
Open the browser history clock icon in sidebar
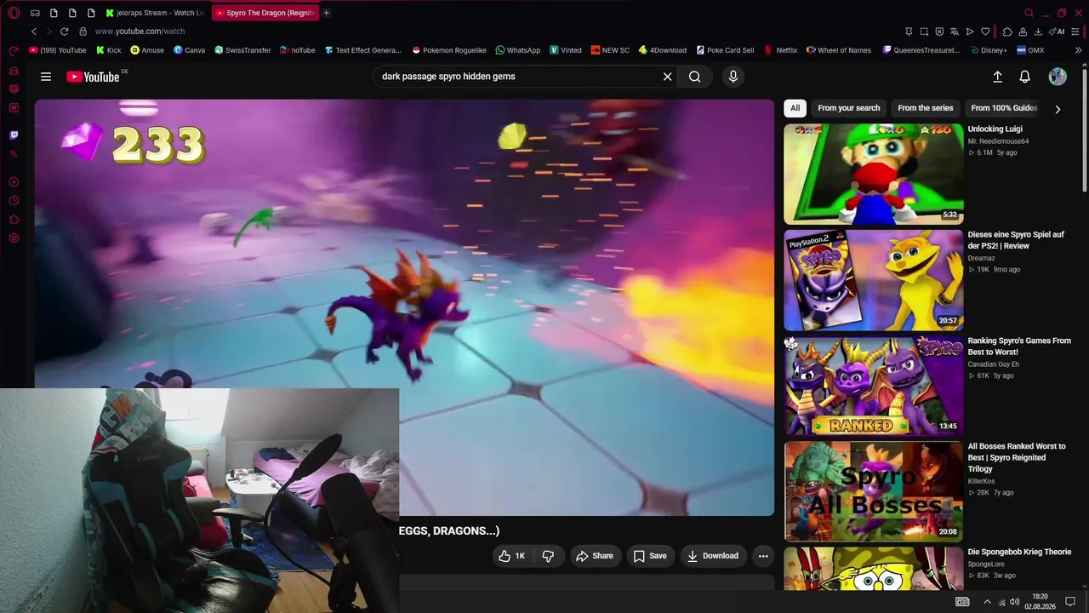[x=14, y=201]
